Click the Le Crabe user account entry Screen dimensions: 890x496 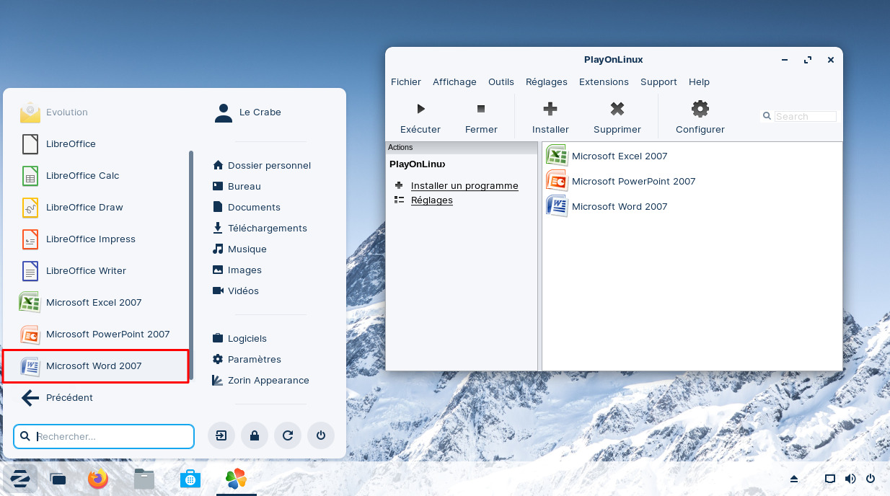click(x=248, y=112)
